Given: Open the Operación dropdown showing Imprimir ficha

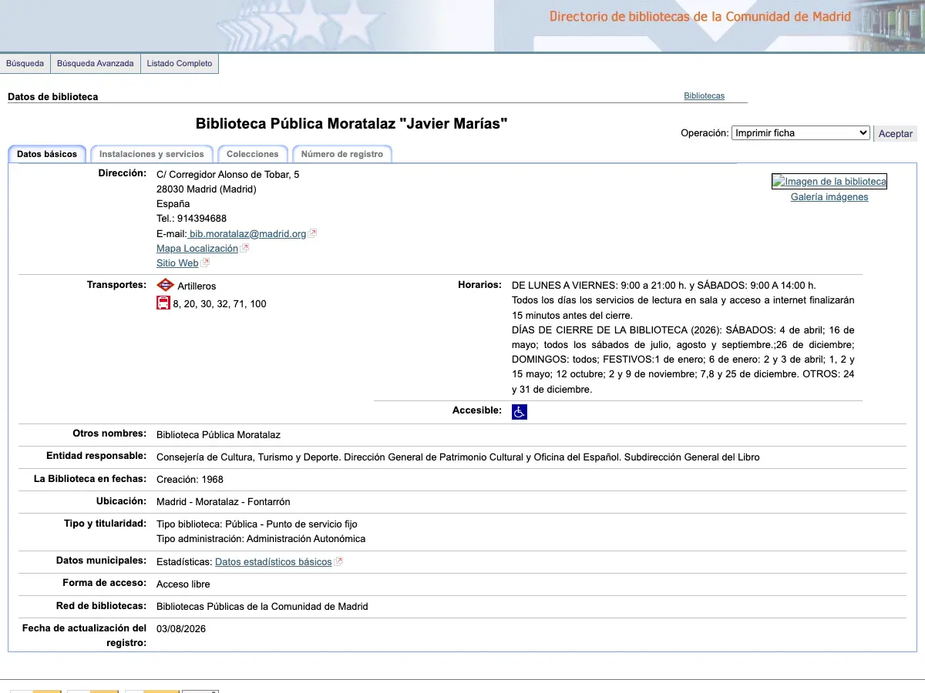Looking at the screenshot, I should click(x=800, y=132).
